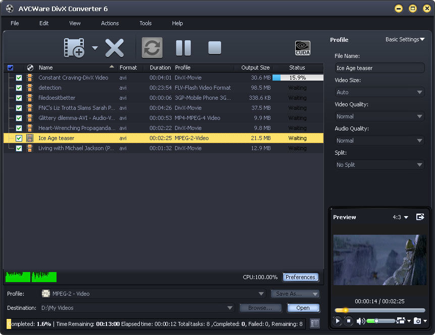Click the film icon for Ice Age teaser

30,138
